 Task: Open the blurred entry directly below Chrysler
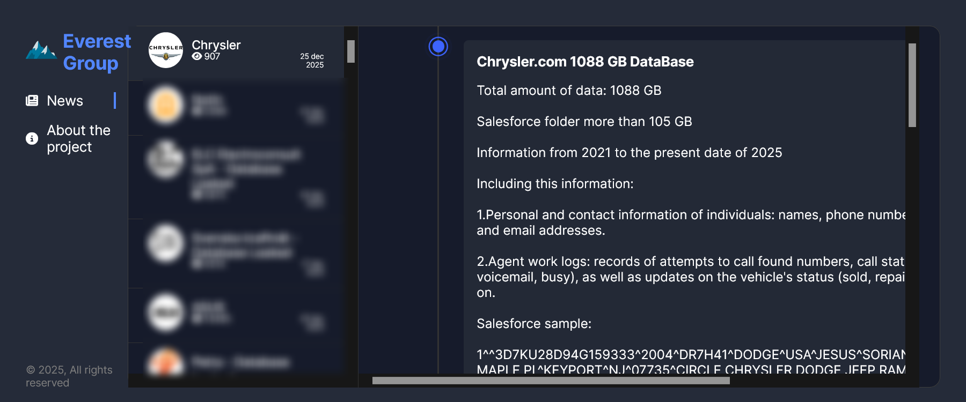point(236,106)
